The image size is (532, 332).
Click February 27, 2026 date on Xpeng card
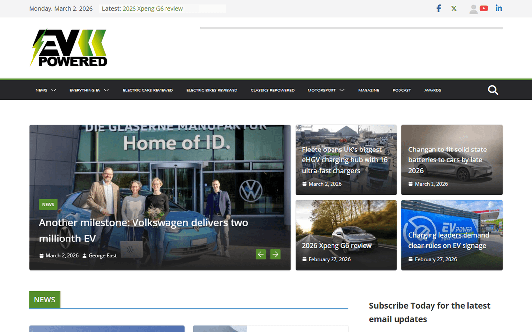[x=330, y=259]
